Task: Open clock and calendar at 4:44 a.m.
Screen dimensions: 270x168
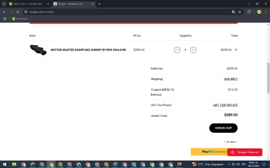Action: pos(253,164)
